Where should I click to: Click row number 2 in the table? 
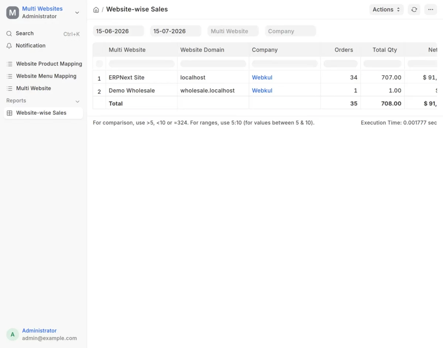[99, 91]
